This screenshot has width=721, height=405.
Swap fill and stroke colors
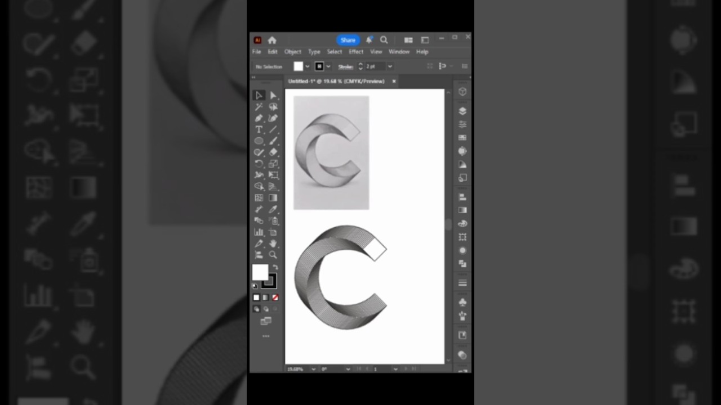(275, 267)
